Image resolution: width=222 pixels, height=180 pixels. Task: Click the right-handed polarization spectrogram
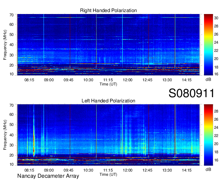(x=108, y=45)
